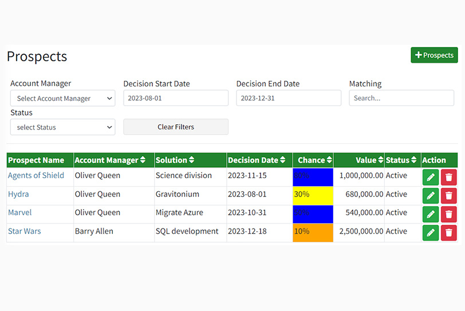
Task: Focus the Matching search box
Action: coord(401,98)
